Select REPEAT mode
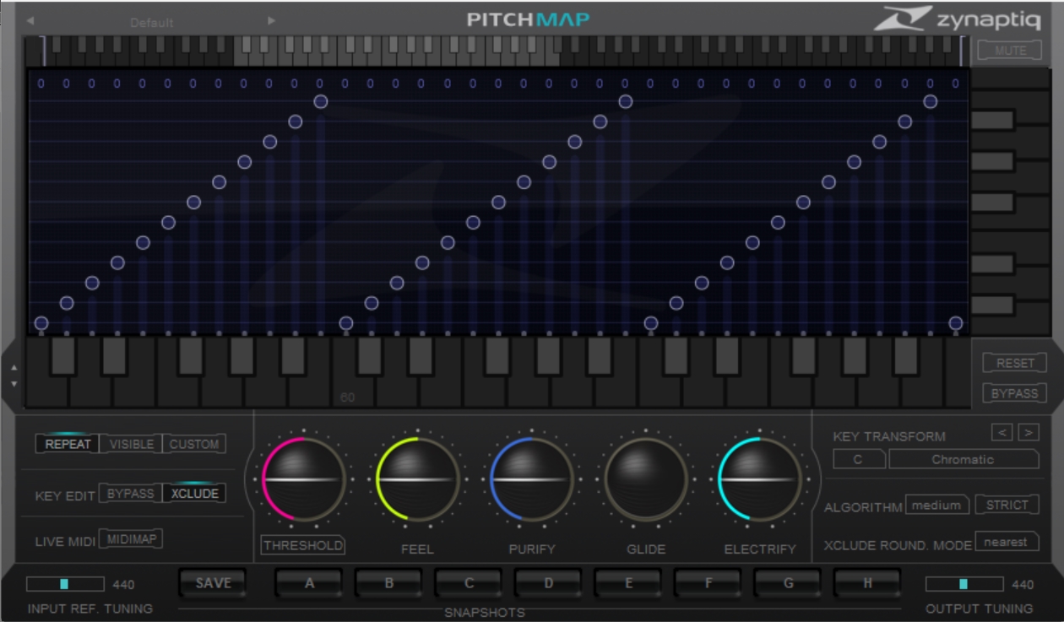Image resolution: width=1064 pixels, height=622 pixels. pyautogui.click(x=68, y=444)
